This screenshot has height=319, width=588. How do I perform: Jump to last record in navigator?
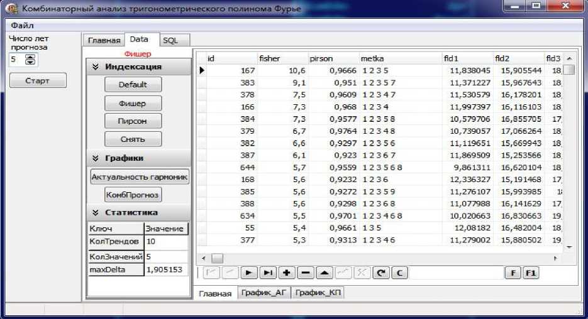coord(268,273)
